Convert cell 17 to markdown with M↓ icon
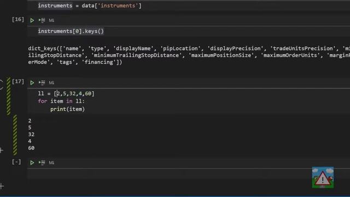Viewport: 350px width, 197px height. point(51,83)
